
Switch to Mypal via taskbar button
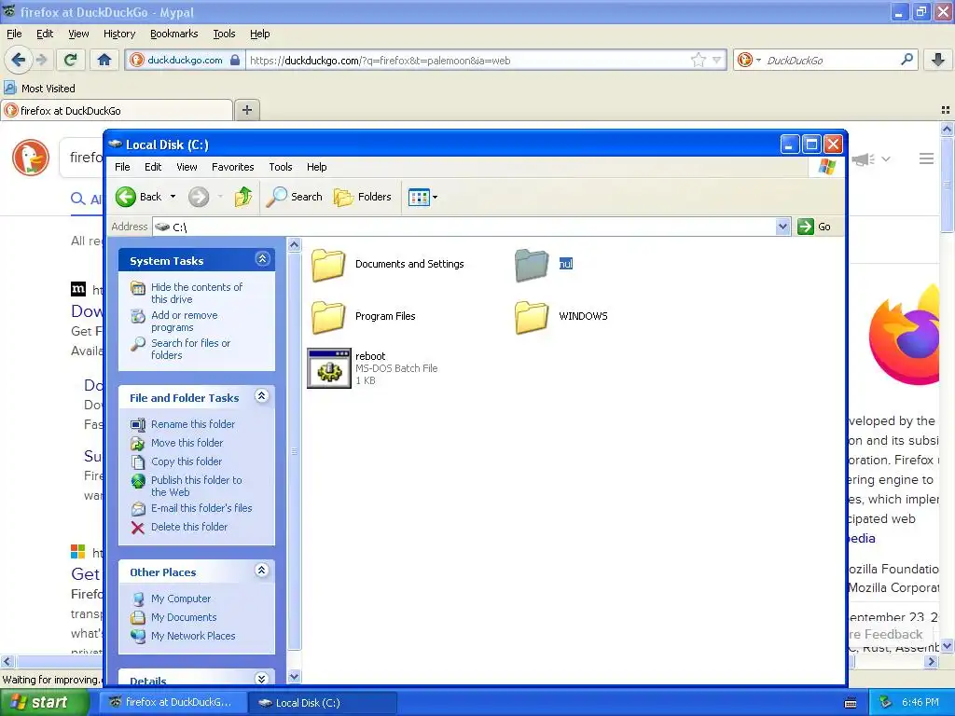pos(173,702)
